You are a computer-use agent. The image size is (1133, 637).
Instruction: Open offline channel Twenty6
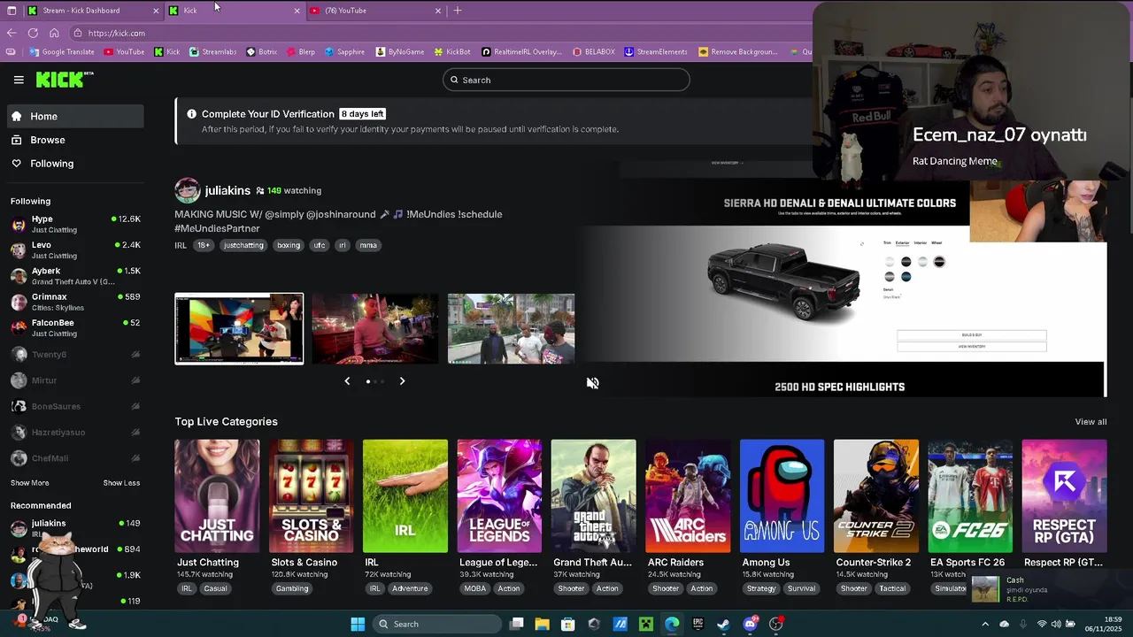click(x=75, y=354)
